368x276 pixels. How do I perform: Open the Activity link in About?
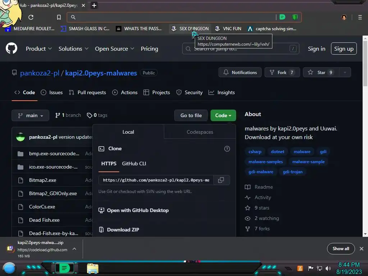[258, 197]
